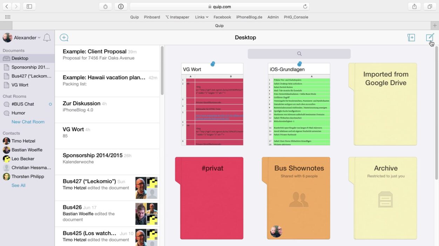Start a new message with chat-plus icon
The image size is (439, 246).
coord(64,38)
